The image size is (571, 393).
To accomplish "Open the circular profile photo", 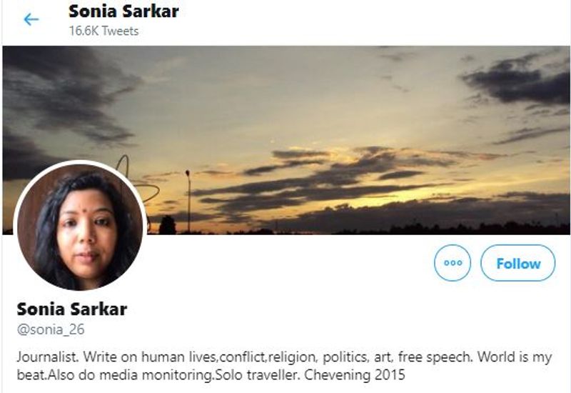I will coord(81,227).
